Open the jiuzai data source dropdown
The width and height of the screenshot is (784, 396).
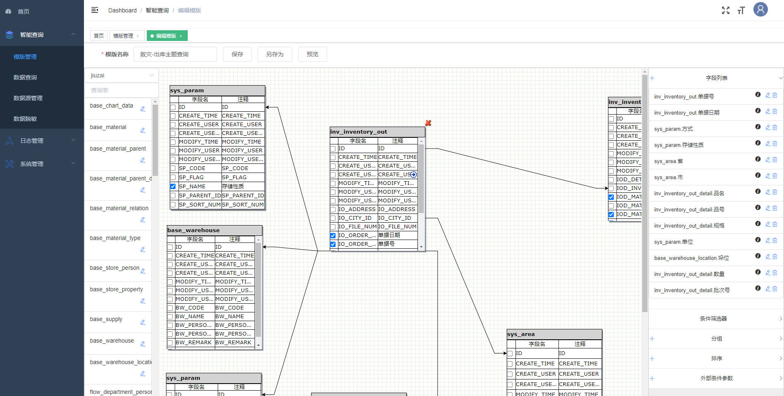point(122,75)
